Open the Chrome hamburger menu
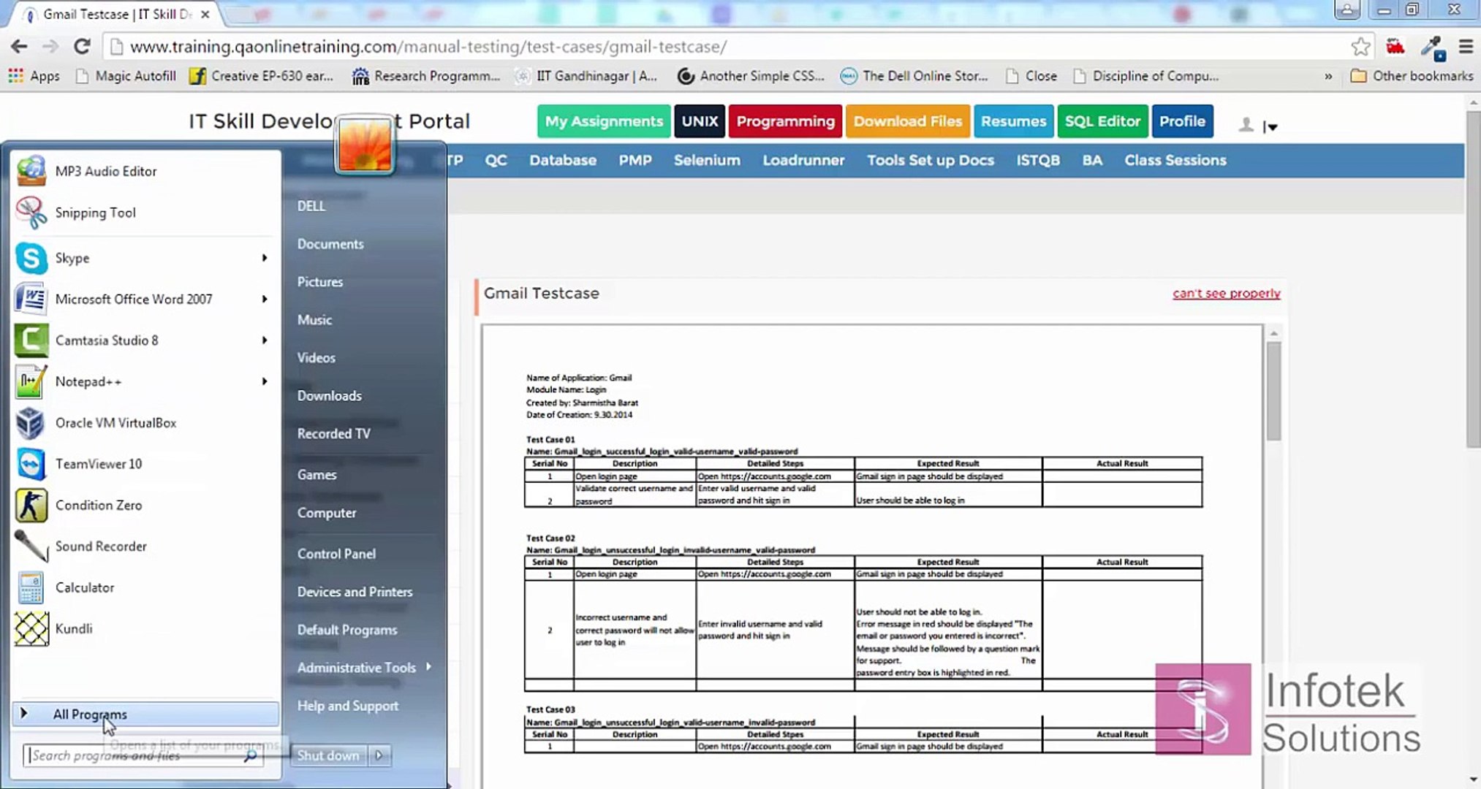 (x=1465, y=47)
